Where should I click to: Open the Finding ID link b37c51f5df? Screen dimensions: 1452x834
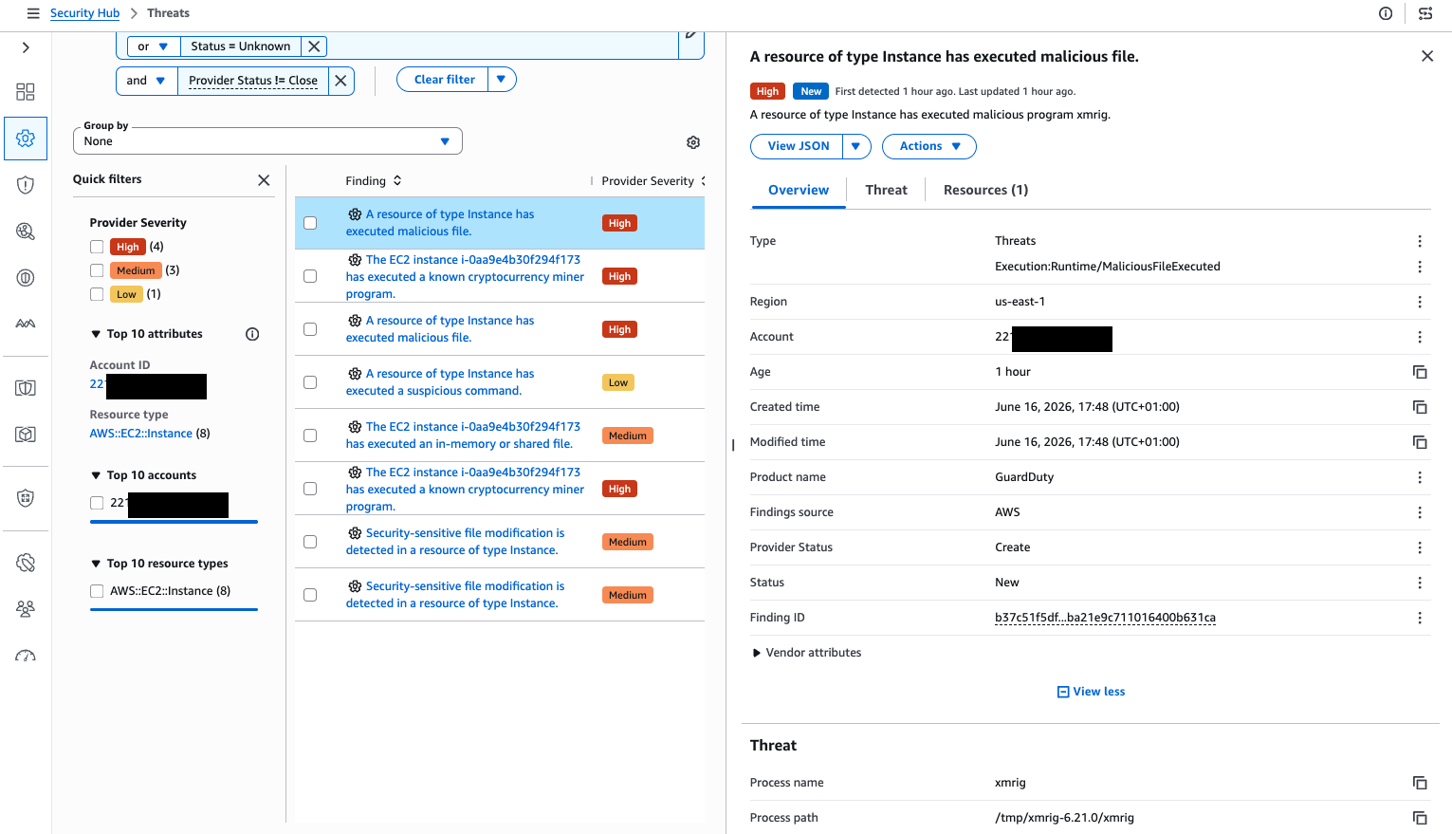click(x=1105, y=618)
